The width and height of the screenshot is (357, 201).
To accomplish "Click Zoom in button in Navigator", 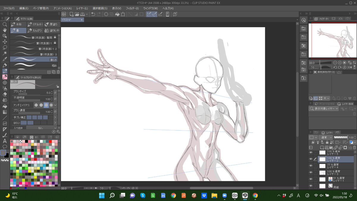I will [x=340, y=63].
